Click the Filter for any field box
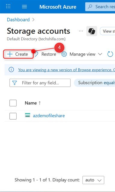The width and height of the screenshot is (115, 192). tap(40, 83)
